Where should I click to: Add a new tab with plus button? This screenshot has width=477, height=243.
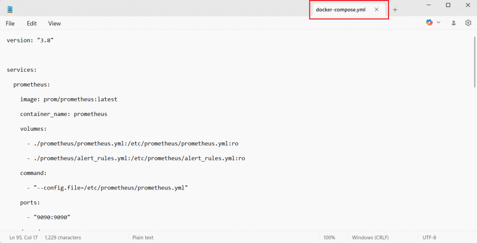point(395,10)
